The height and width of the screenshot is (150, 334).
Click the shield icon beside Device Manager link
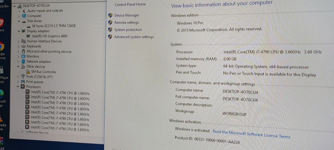(110, 15)
